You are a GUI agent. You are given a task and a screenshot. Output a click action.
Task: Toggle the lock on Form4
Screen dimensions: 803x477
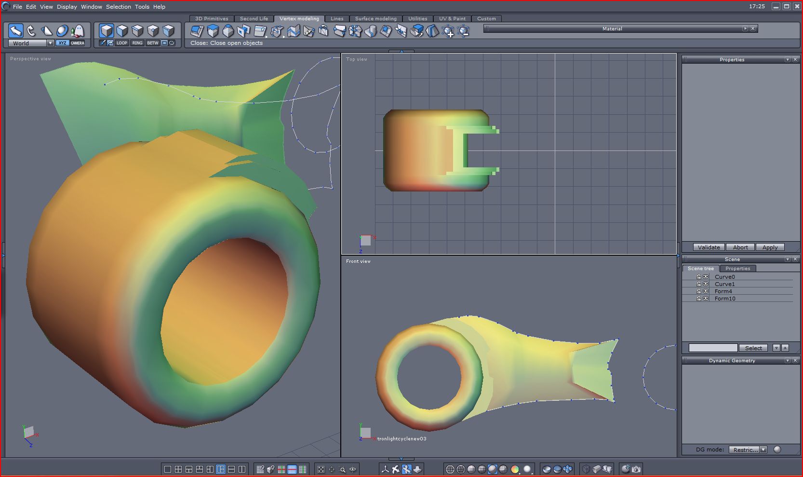[698, 291]
